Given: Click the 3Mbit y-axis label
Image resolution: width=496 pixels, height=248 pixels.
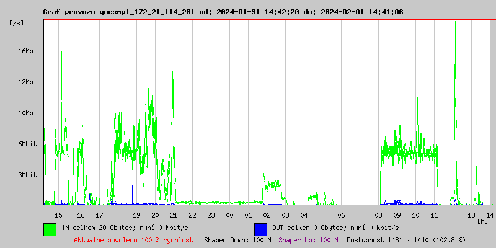Looking at the screenshot, I should tap(27, 175).
